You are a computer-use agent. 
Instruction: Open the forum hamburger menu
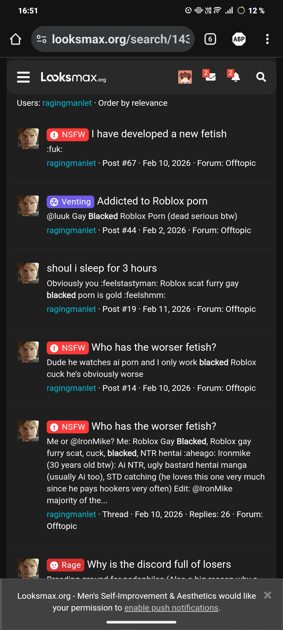[23, 77]
